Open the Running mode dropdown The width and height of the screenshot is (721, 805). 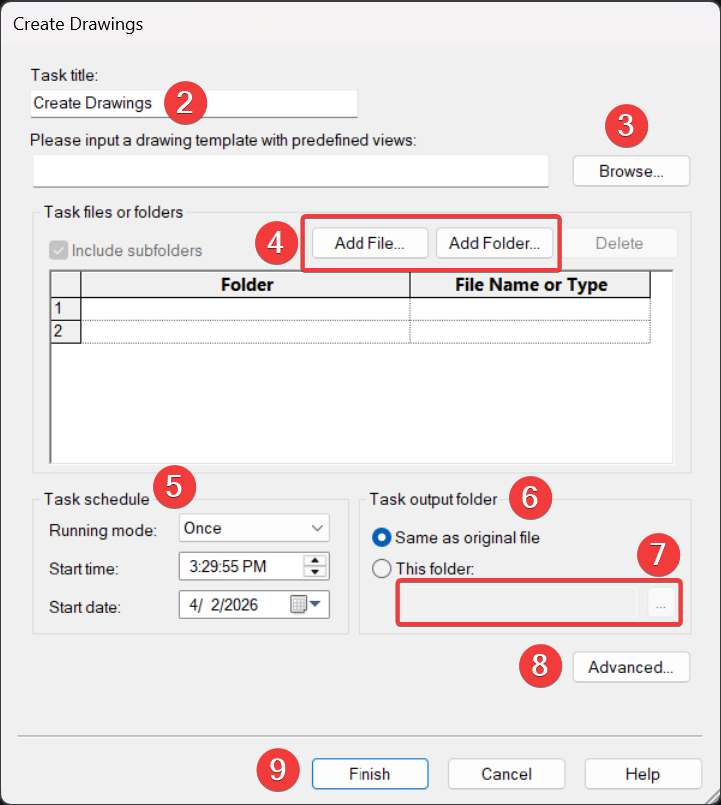254,528
